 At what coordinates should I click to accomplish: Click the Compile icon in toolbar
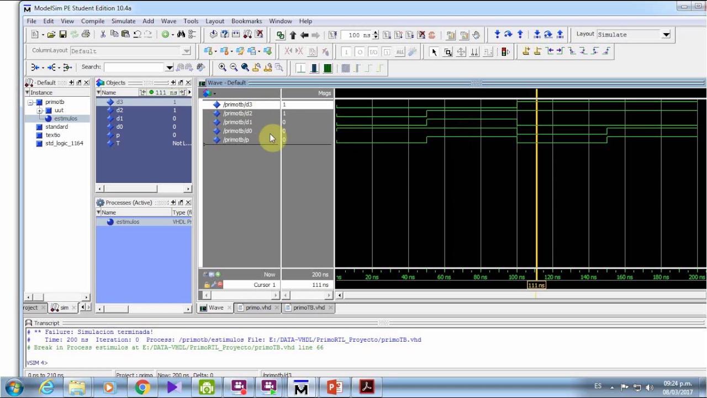coord(214,35)
